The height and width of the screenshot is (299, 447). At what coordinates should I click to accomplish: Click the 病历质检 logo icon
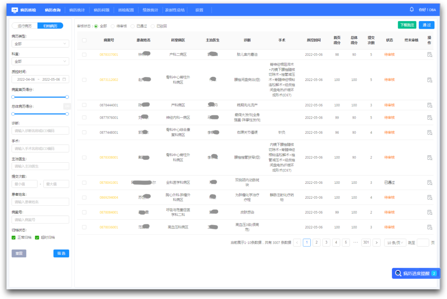(x=15, y=9)
